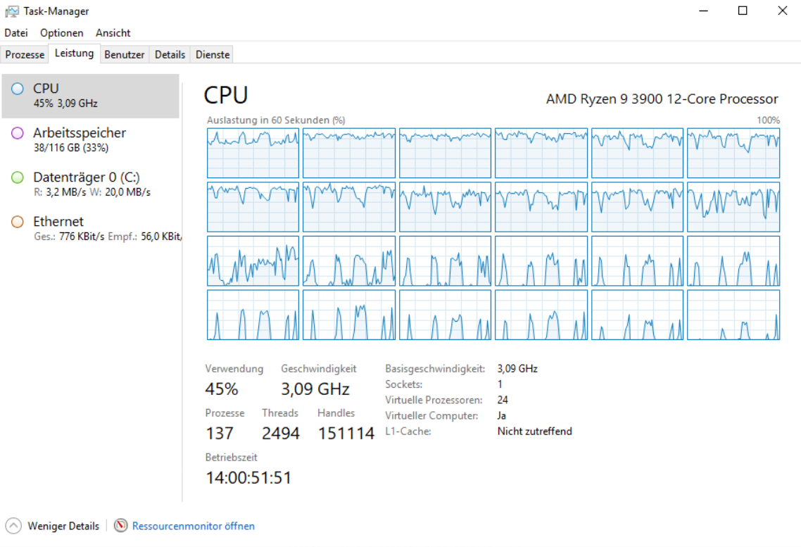Viewport: 801px width, 547px height.
Task: Open the Datei menu
Action: (x=15, y=32)
